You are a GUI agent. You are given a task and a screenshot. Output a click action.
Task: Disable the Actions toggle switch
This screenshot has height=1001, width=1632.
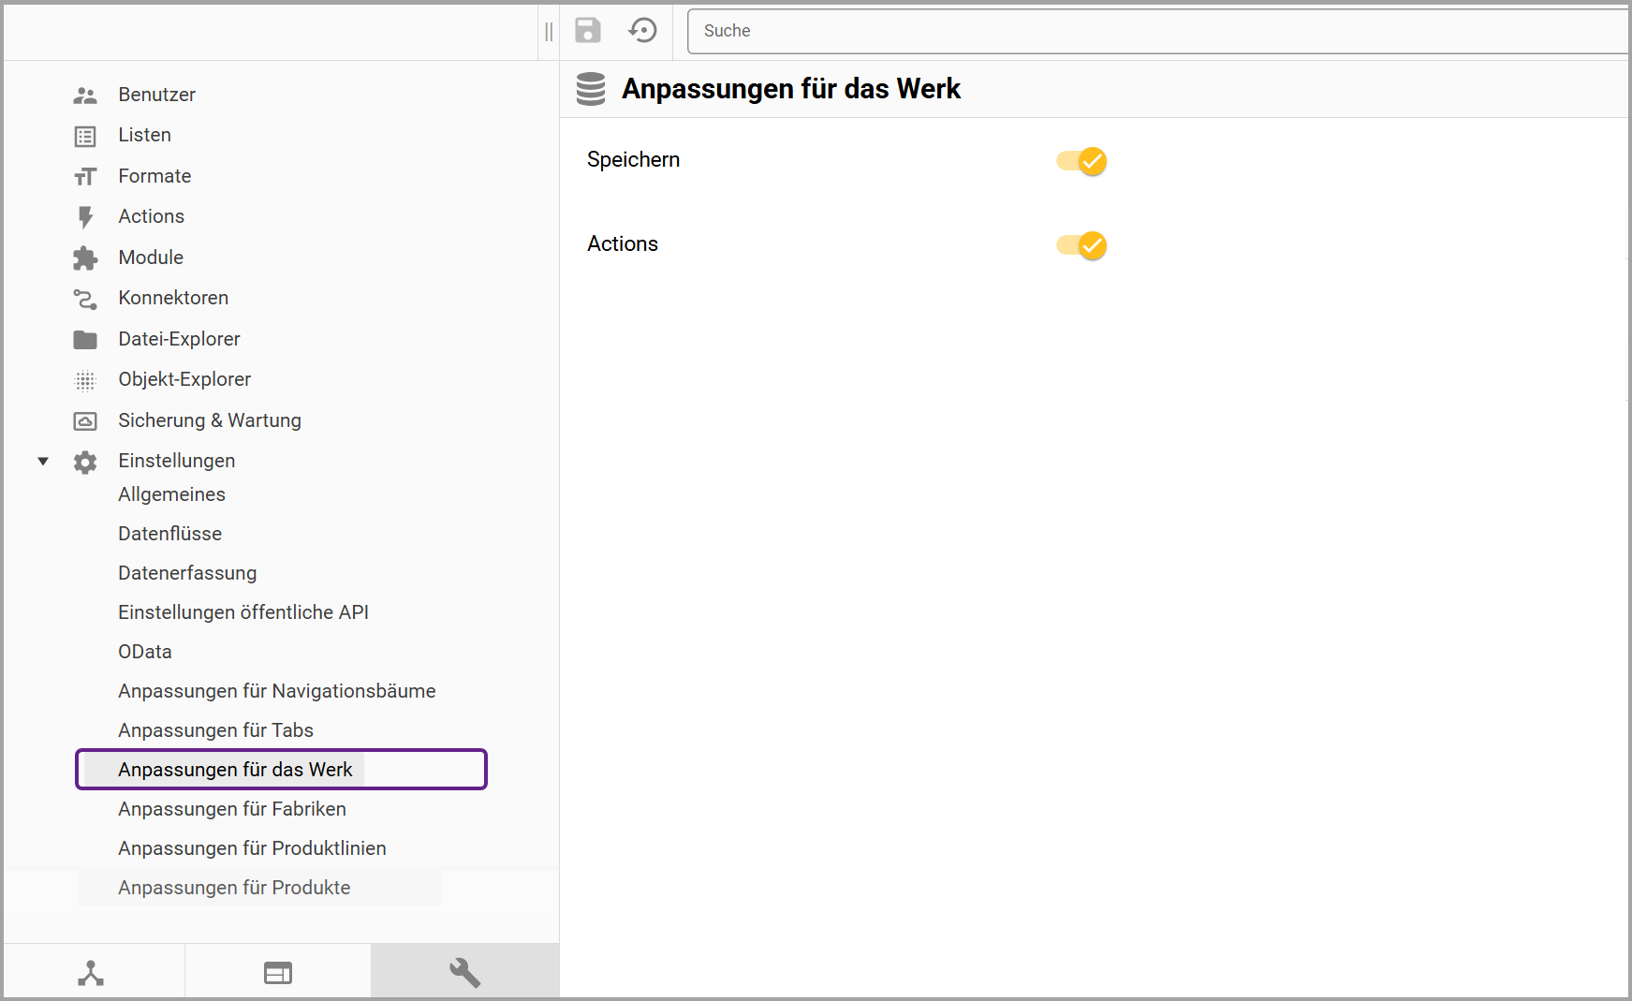(1081, 245)
